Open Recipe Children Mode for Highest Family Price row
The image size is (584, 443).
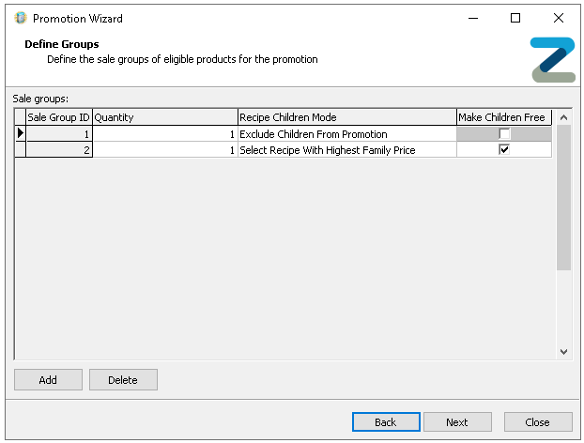pyautogui.click(x=346, y=150)
